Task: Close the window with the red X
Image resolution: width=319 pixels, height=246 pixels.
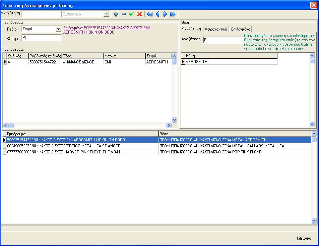Action: 313,5
